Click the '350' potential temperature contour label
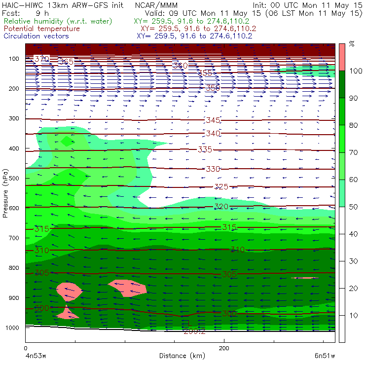 [213, 88]
